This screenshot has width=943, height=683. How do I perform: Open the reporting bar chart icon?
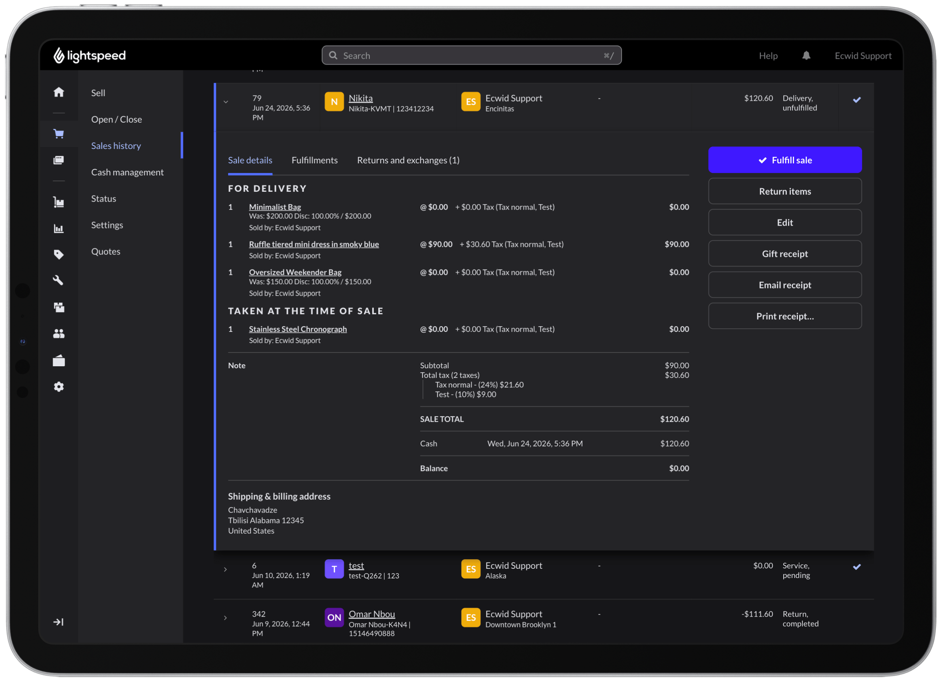click(x=59, y=228)
